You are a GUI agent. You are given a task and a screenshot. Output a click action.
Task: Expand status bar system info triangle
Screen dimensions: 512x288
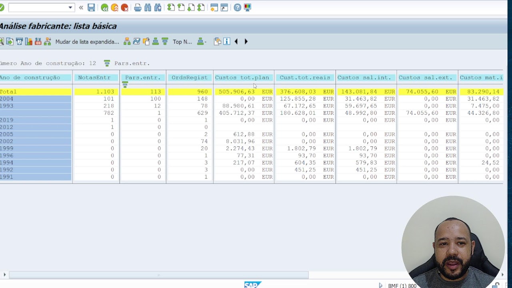tap(381, 286)
